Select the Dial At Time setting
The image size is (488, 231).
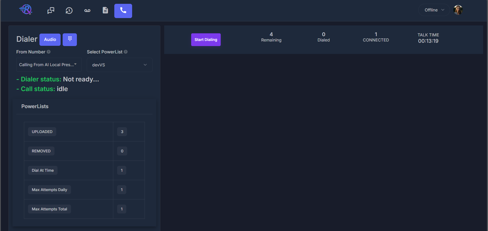[43, 170]
